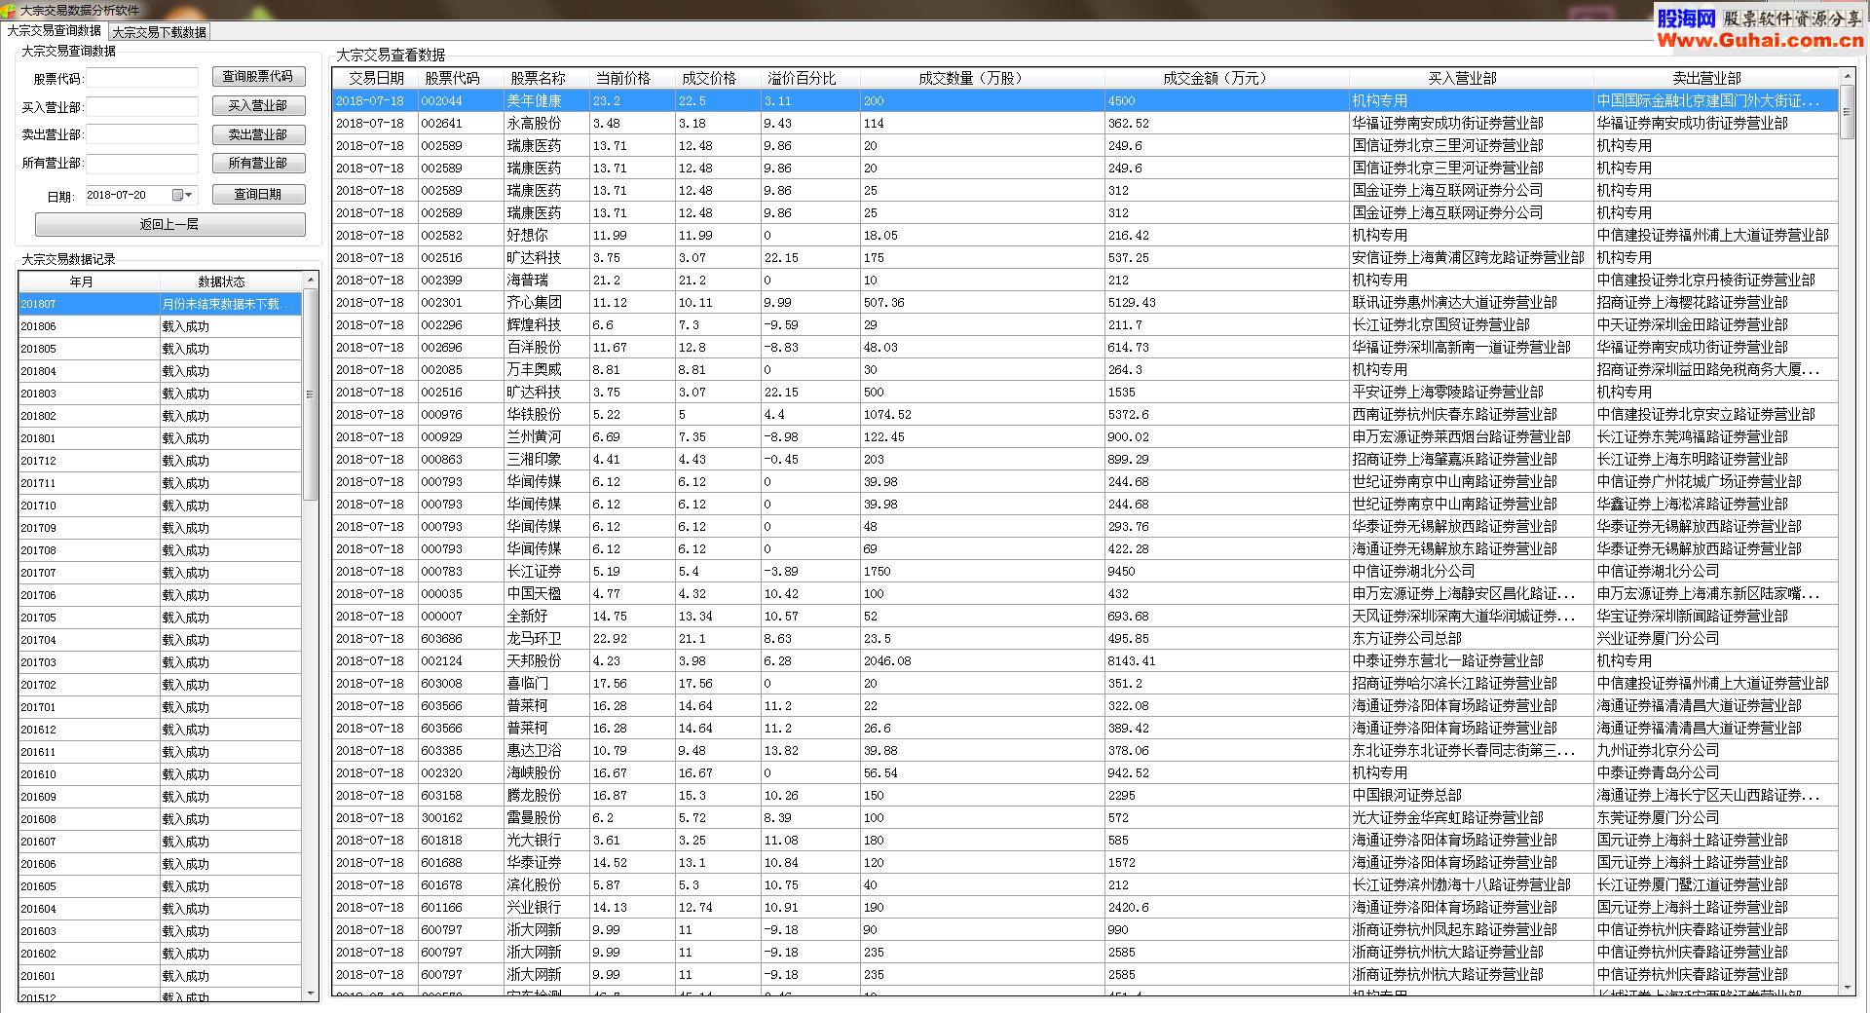The height and width of the screenshot is (1013, 1870).
Task: Click the calendar icon in date field
Action: 177,195
